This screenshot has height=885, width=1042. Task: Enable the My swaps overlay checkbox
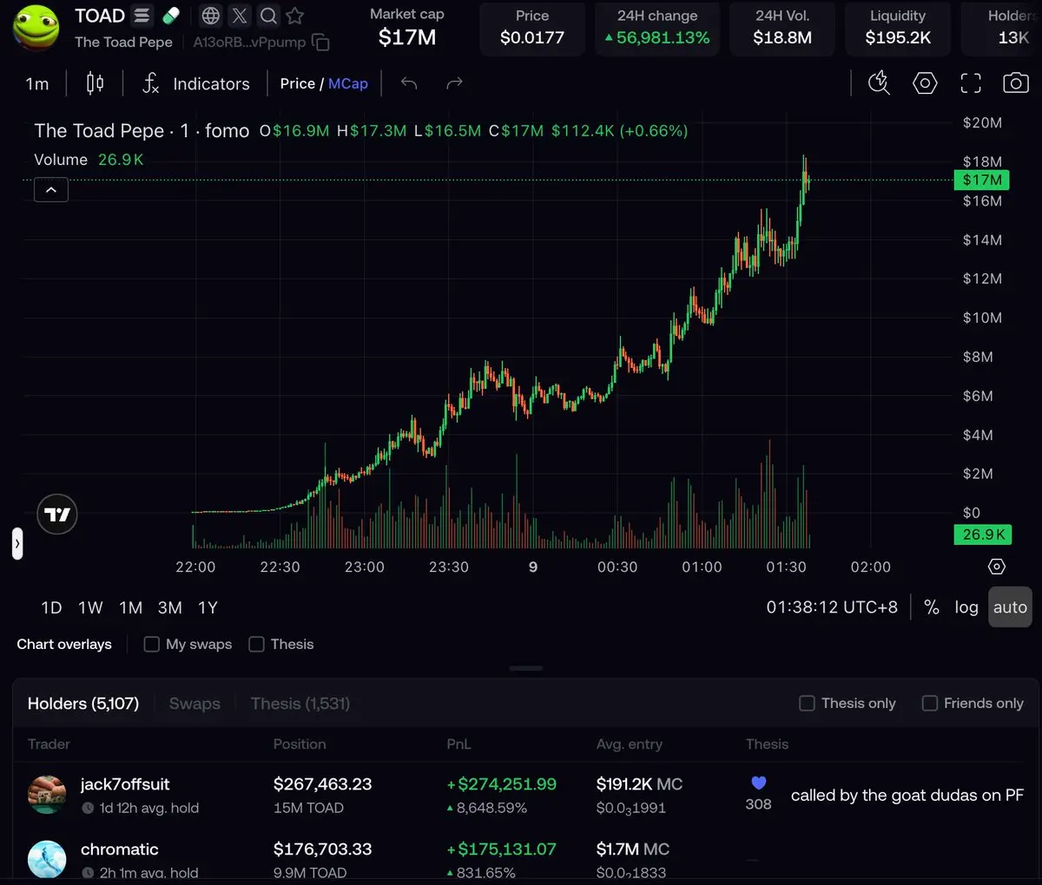point(151,644)
